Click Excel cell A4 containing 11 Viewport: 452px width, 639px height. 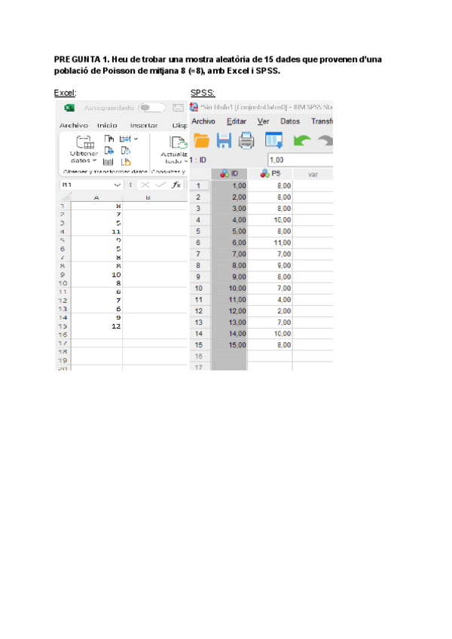[96, 231]
